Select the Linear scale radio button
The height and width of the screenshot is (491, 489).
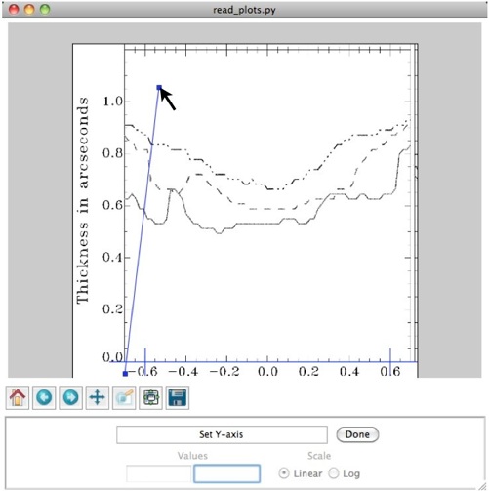284,473
